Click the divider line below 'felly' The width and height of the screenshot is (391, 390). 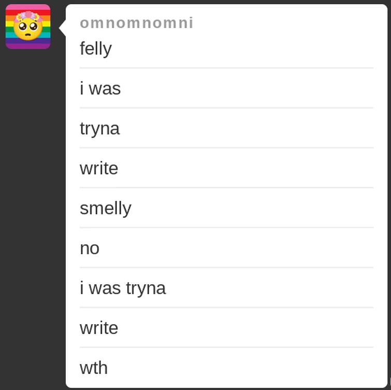pos(226,68)
